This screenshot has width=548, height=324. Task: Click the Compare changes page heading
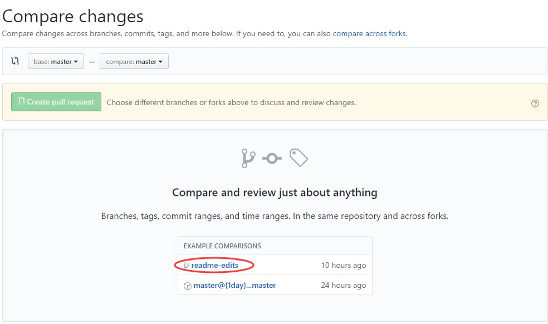click(72, 16)
